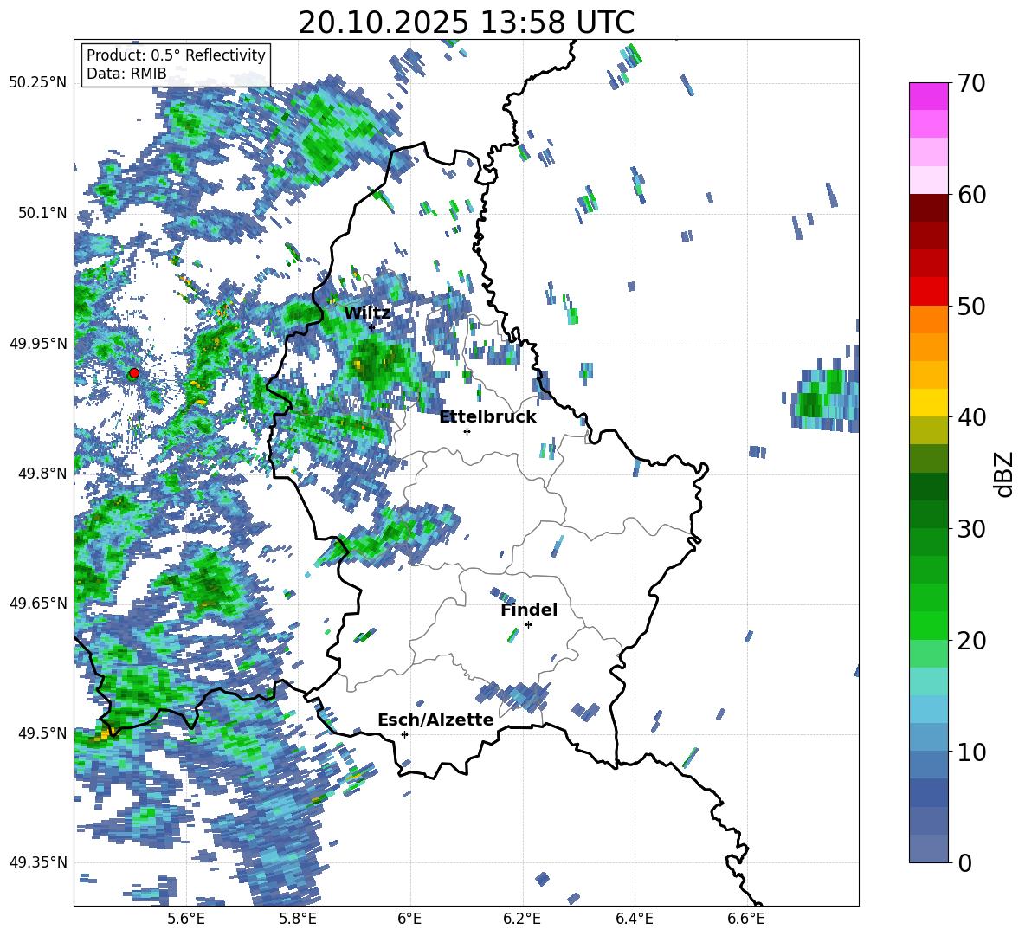Click the green reflectivity core south of Wiltz

coord(372,363)
